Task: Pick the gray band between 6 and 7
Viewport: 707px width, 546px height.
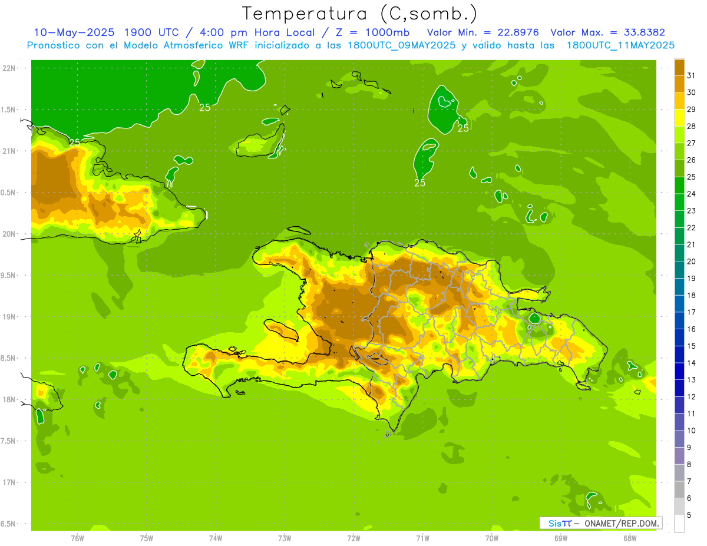Action: [x=679, y=489]
